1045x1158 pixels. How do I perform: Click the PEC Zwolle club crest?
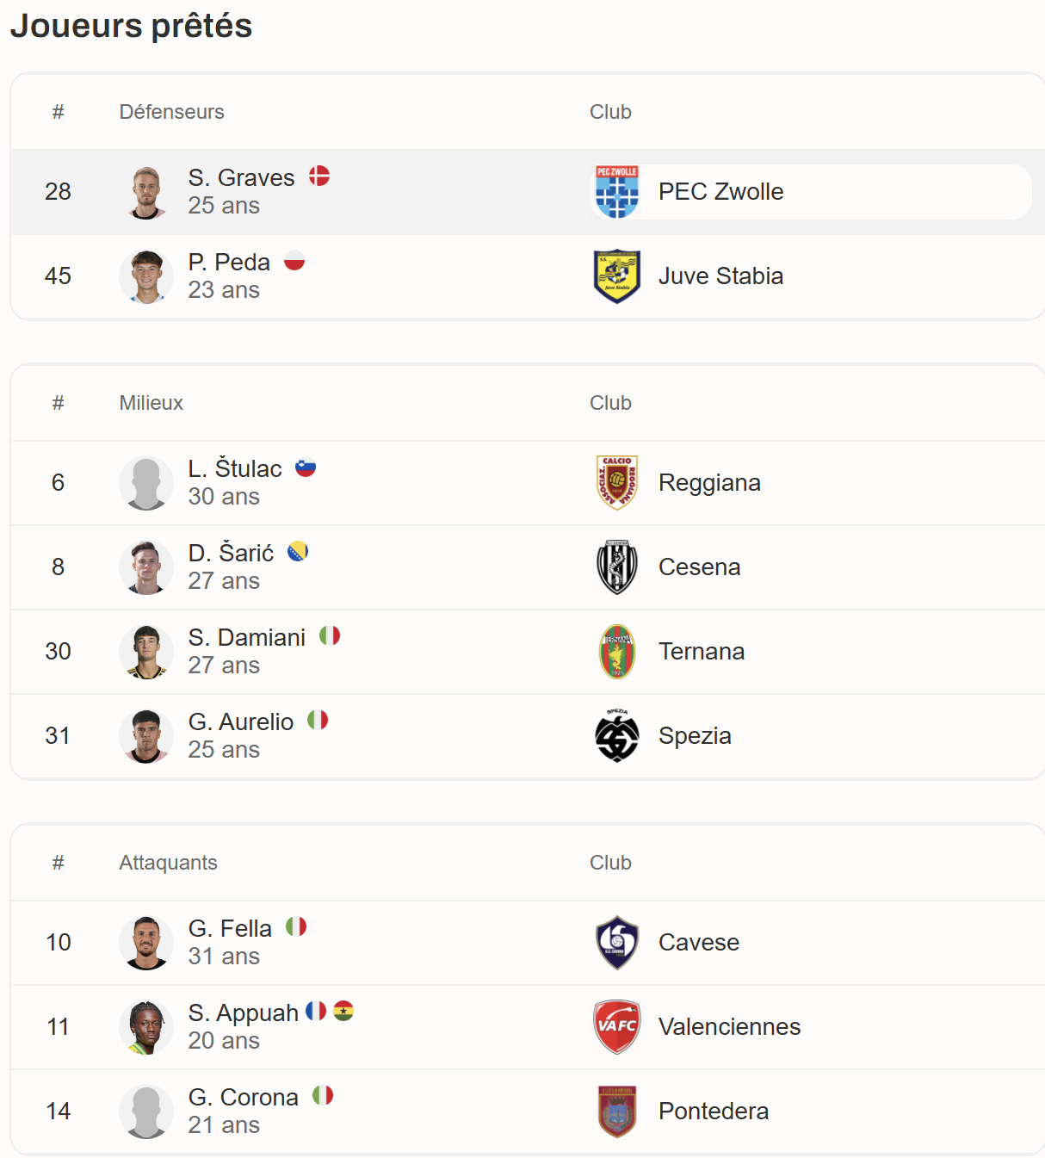617,192
